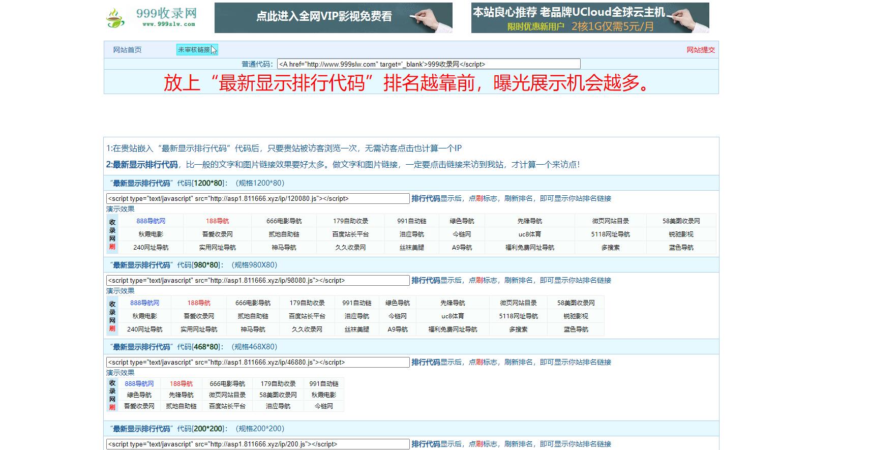Open uc8体育 in the 1200*80 demo table
Image resolution: width=870 pixels, height=450 pixels.
point(530,234)
